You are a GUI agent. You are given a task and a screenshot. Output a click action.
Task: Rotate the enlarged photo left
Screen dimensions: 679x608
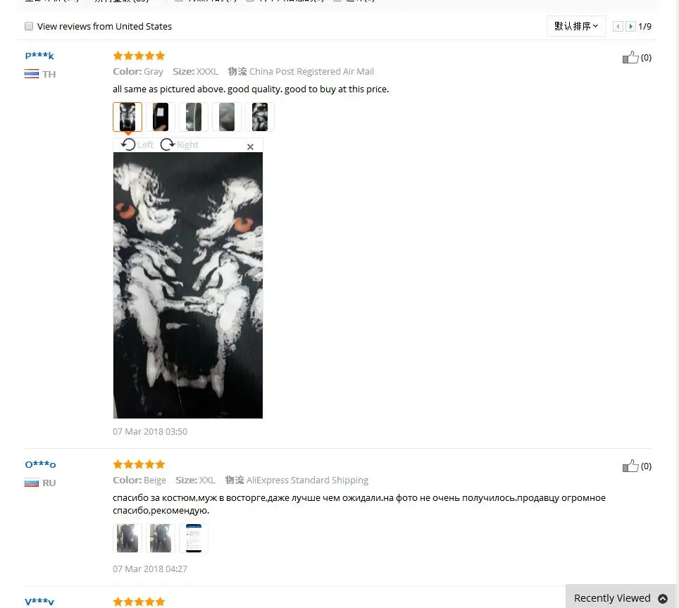tap(137, 144)
